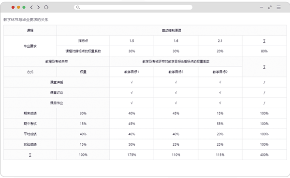Screen dimensions: 290x178
Task: Click the red window dot
Action: tap(13, 7)
